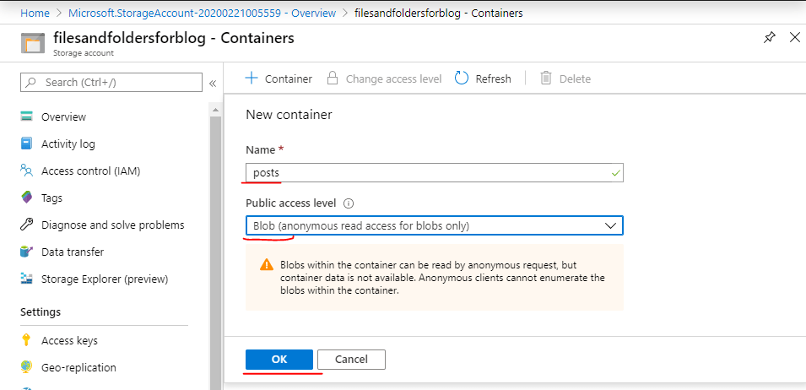The width and height of the screenshot is (806, 390).
Task: Refresh the containers list
Action: point(483,79)
